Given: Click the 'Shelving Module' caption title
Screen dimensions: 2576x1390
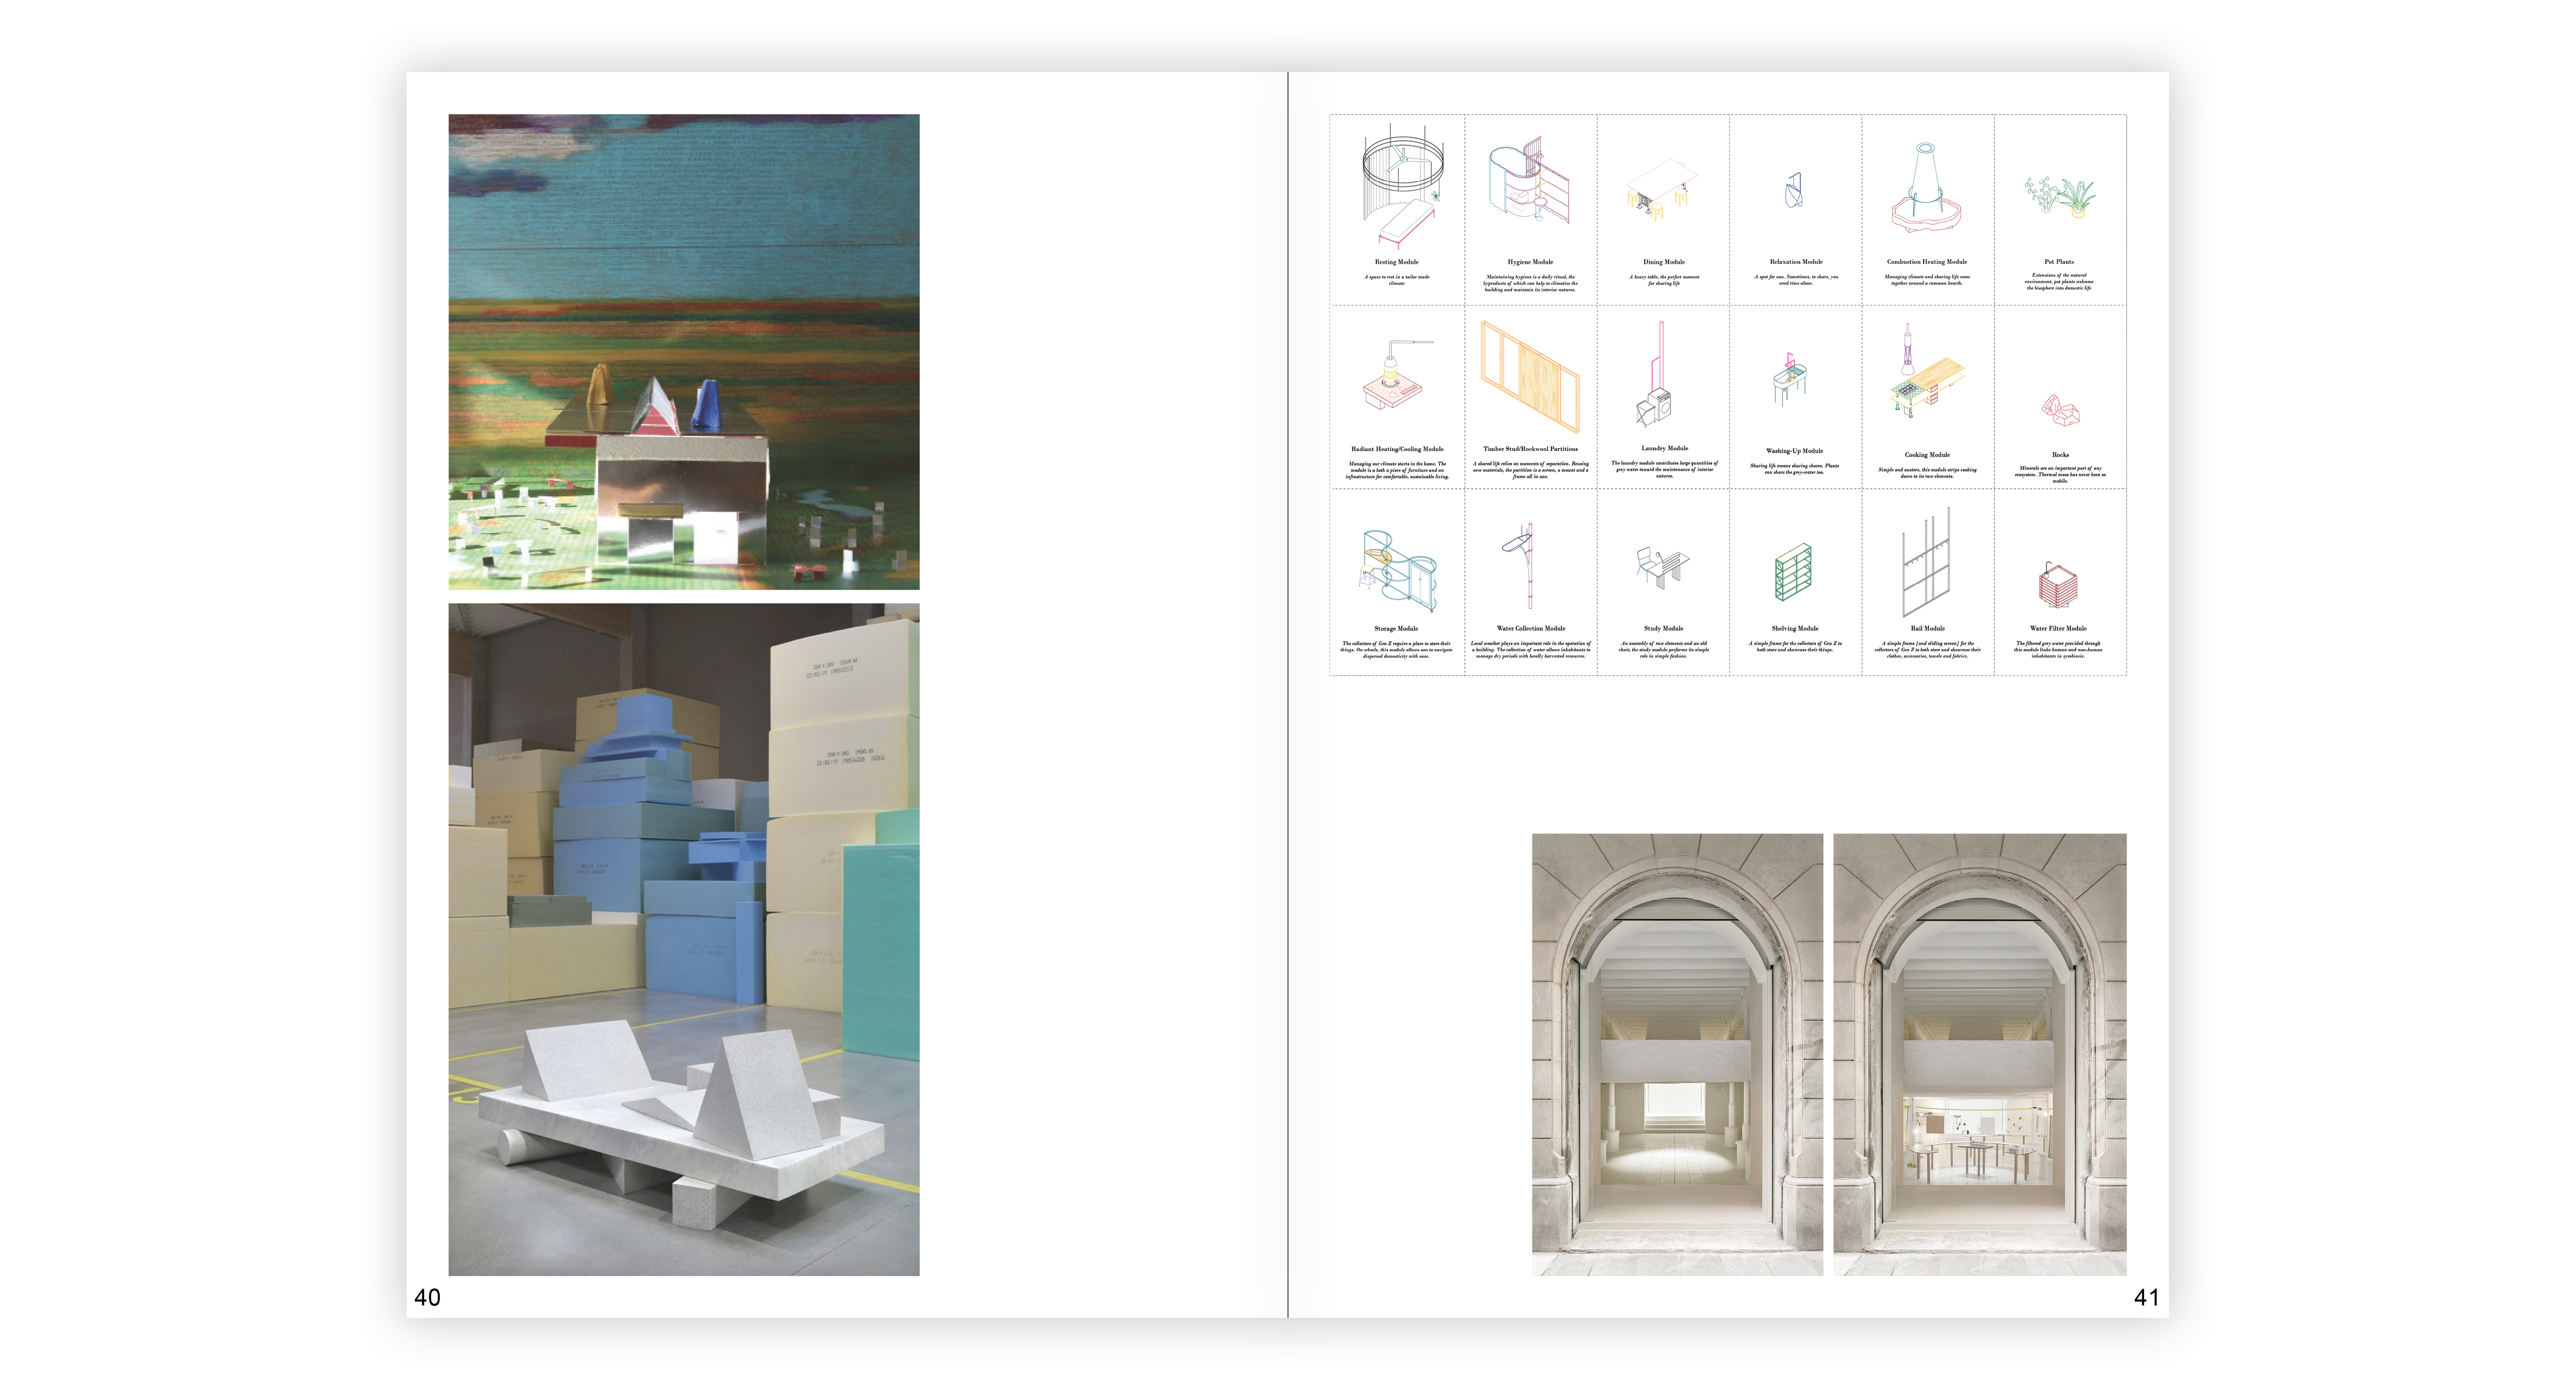Looking at the screenshot, I should point(1795,629).
